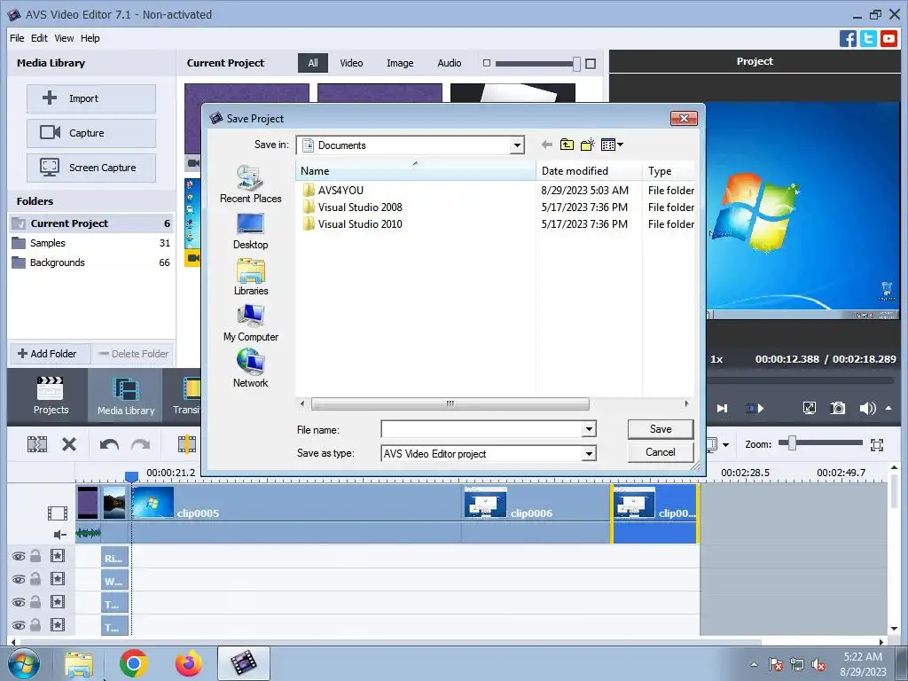The image size is (908, 681).
Task: Click the Delete (X) icon in timeline toolbar
Action: point(69,444)
